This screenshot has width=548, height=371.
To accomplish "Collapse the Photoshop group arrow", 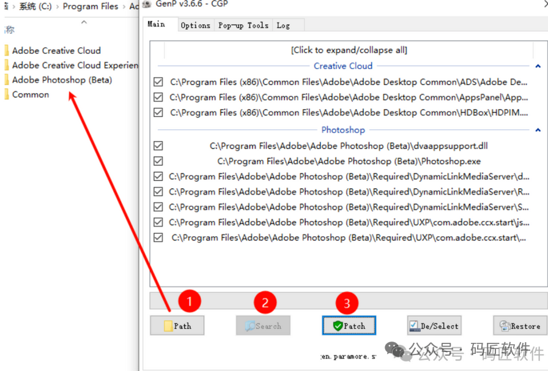I will 538,130.
